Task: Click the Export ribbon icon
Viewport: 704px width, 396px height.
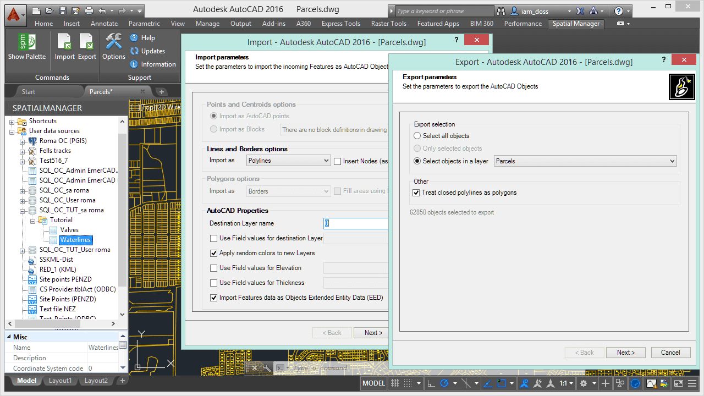Action: click(x=87, y=42)
